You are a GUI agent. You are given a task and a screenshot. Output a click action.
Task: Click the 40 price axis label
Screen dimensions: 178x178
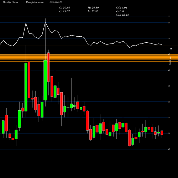[x=169, y=70]
